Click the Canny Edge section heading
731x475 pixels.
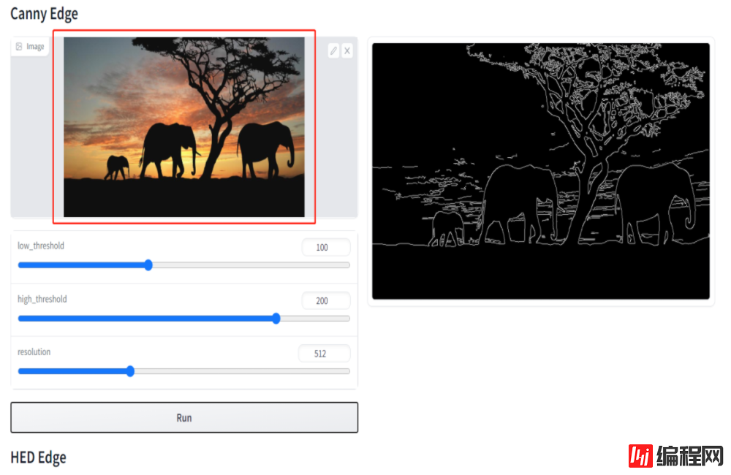(44, 14)
